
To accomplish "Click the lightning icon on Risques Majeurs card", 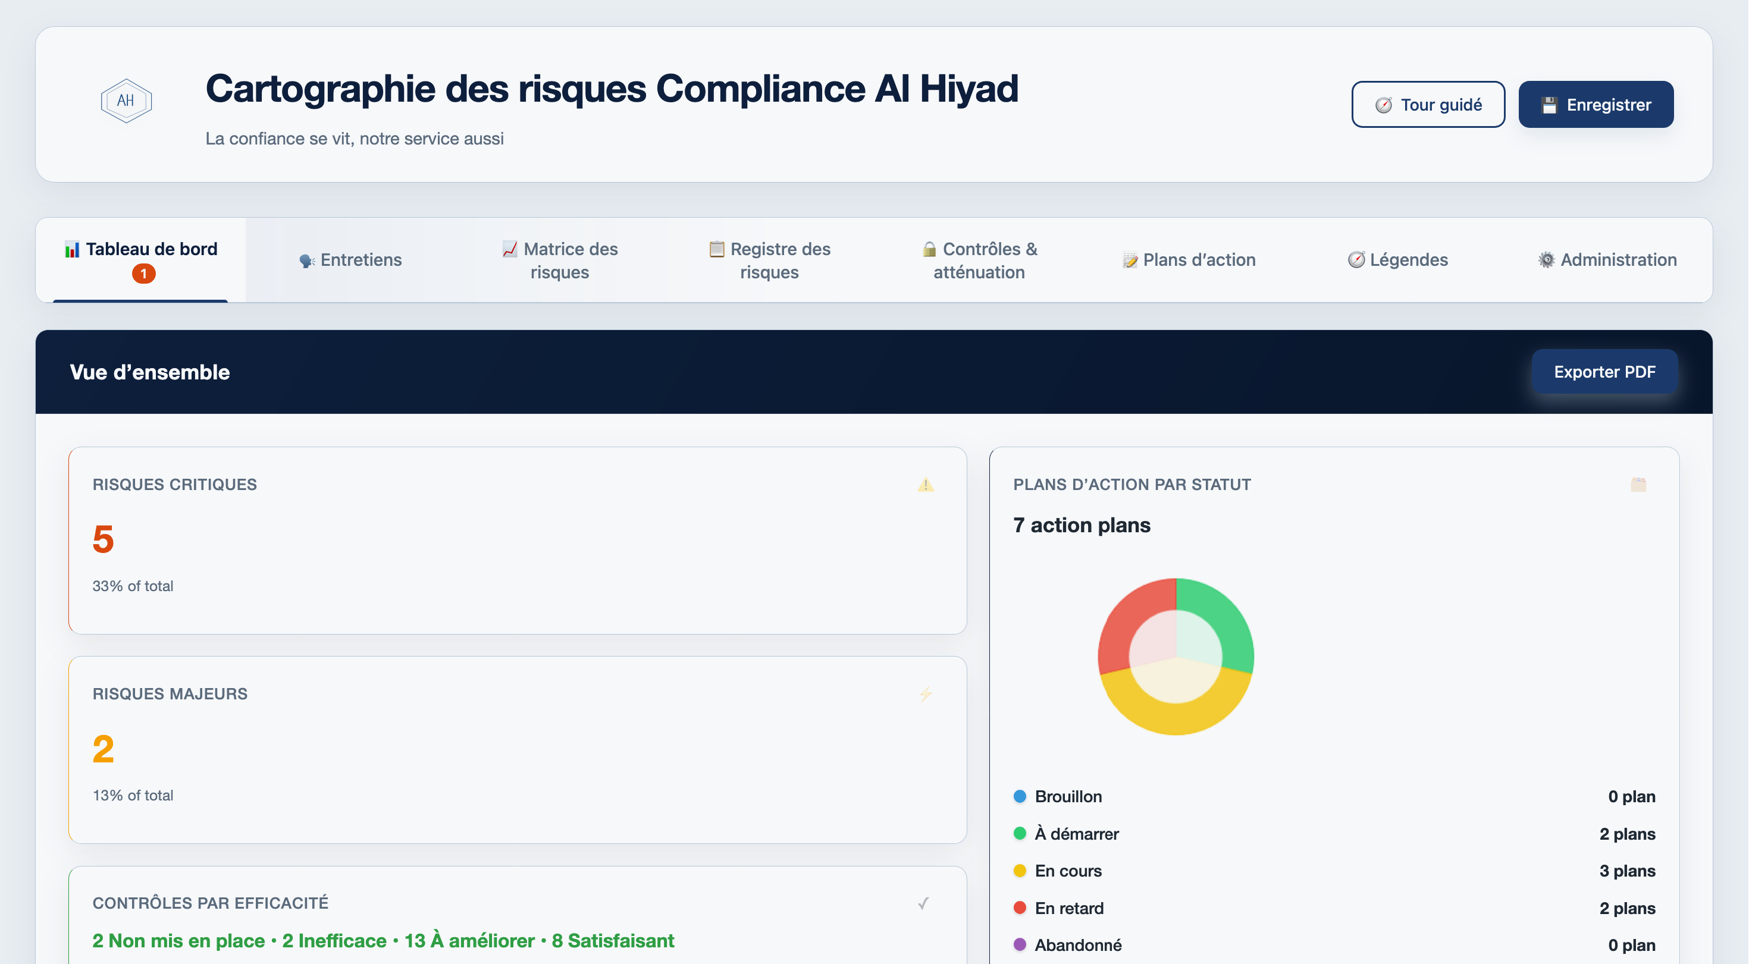I will pos(926,694).
